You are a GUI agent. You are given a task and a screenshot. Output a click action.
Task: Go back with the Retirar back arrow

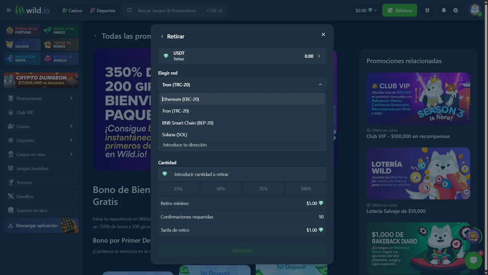coord(162,36)
